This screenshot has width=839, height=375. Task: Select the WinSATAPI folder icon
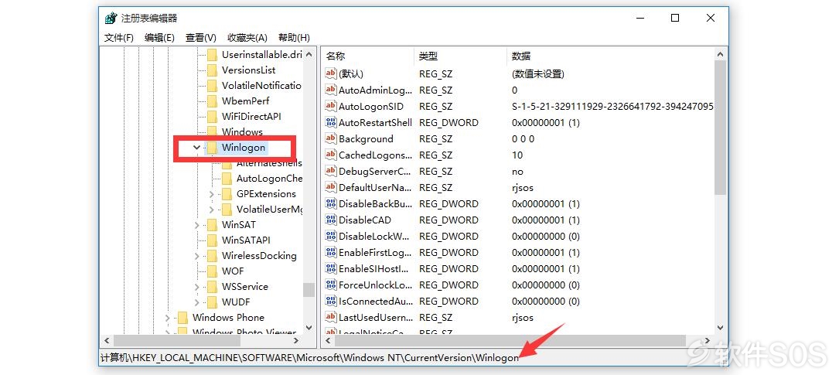coord(213,240)
